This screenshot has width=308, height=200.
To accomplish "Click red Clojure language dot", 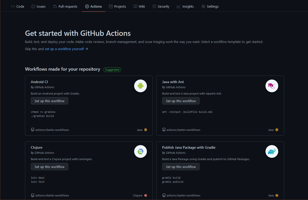I will 146,195.
